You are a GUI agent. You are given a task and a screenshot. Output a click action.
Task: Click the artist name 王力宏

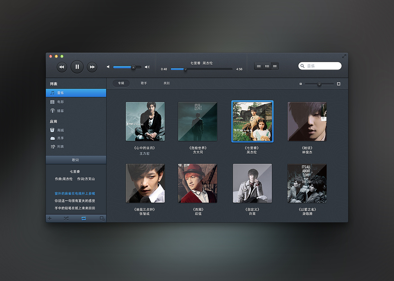point(144,153)
